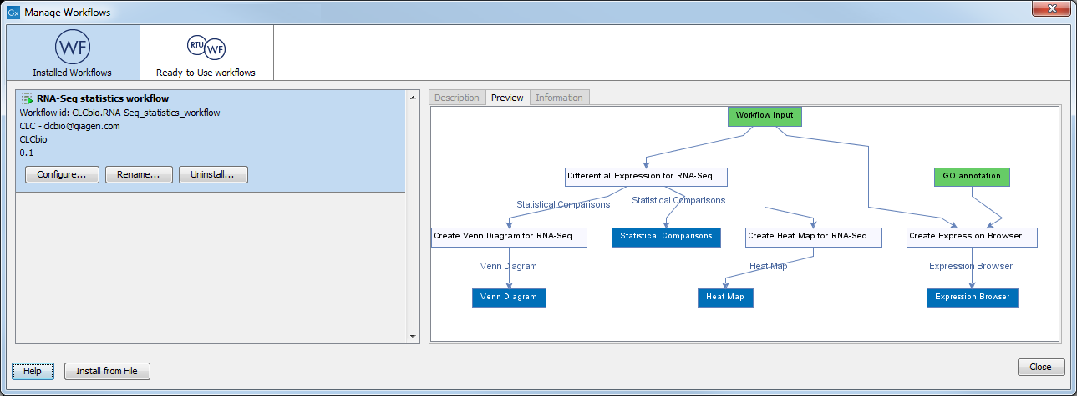The height and width of the screenshot is (396, 1077).
Task: Click the RNA-Seq statistics workflow title
Action: pyautogui.click(x=103, y=98)
